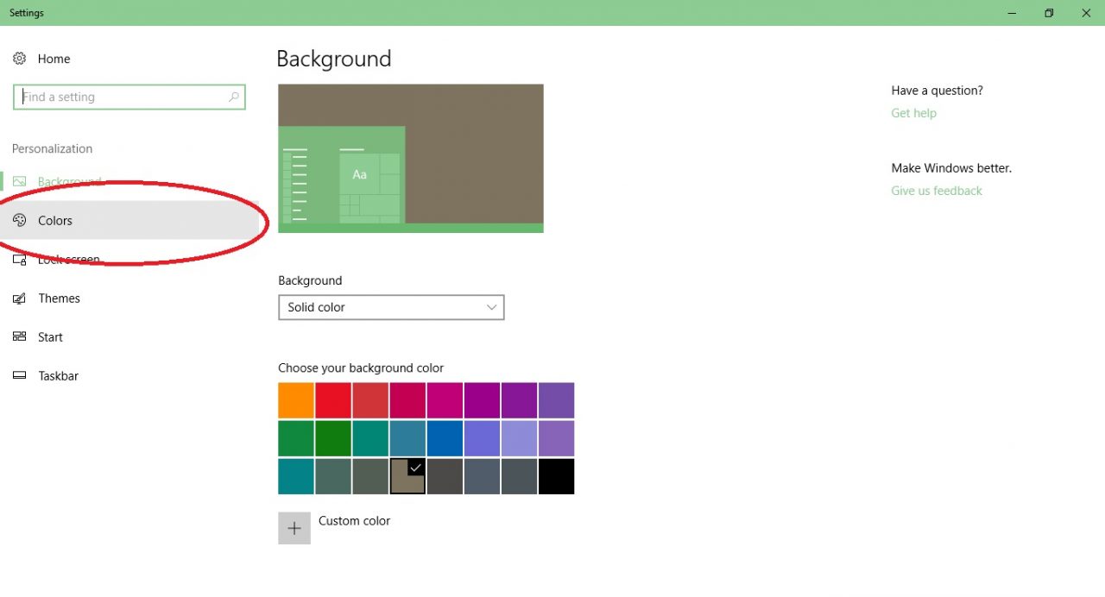Click the Get help link

(x=913, y=113)
